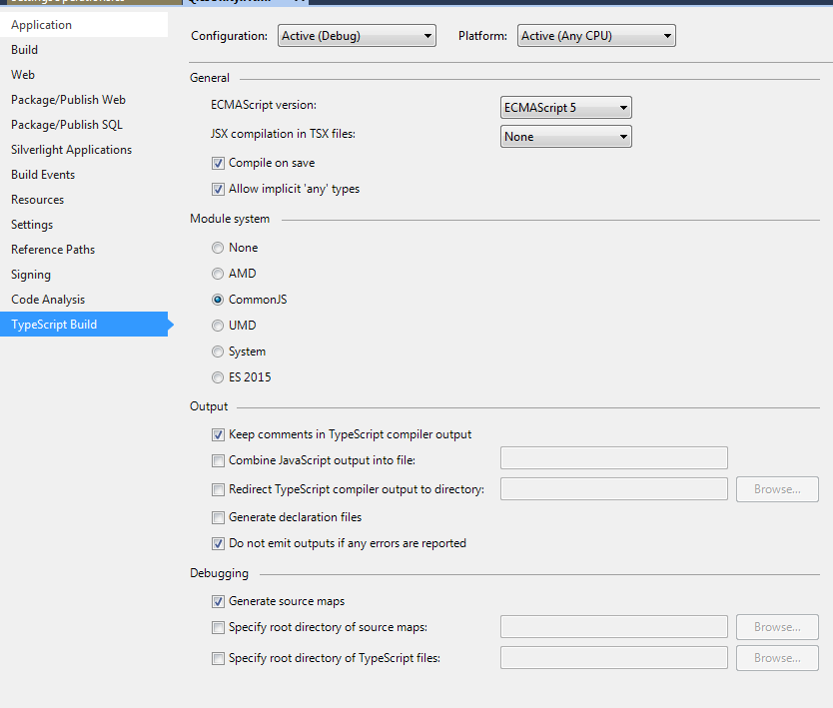
Task: Select ES 2015 module option
Action: click(218, 377)
